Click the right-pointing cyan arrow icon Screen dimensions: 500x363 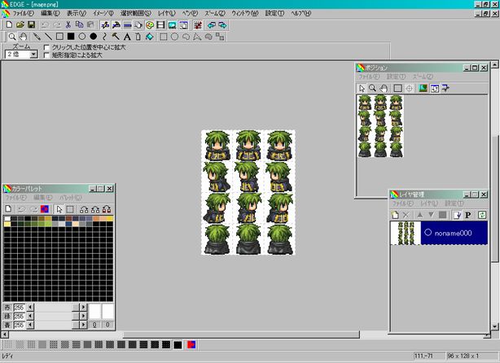[222, 25]
